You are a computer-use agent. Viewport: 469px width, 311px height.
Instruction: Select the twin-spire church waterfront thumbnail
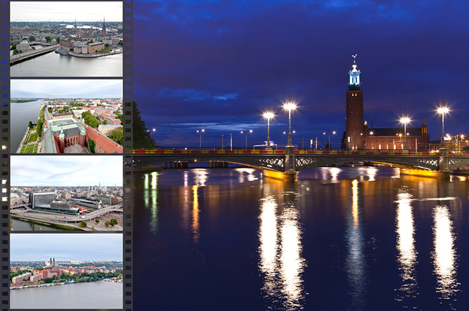pyautogui.click(x=66, y=271)
